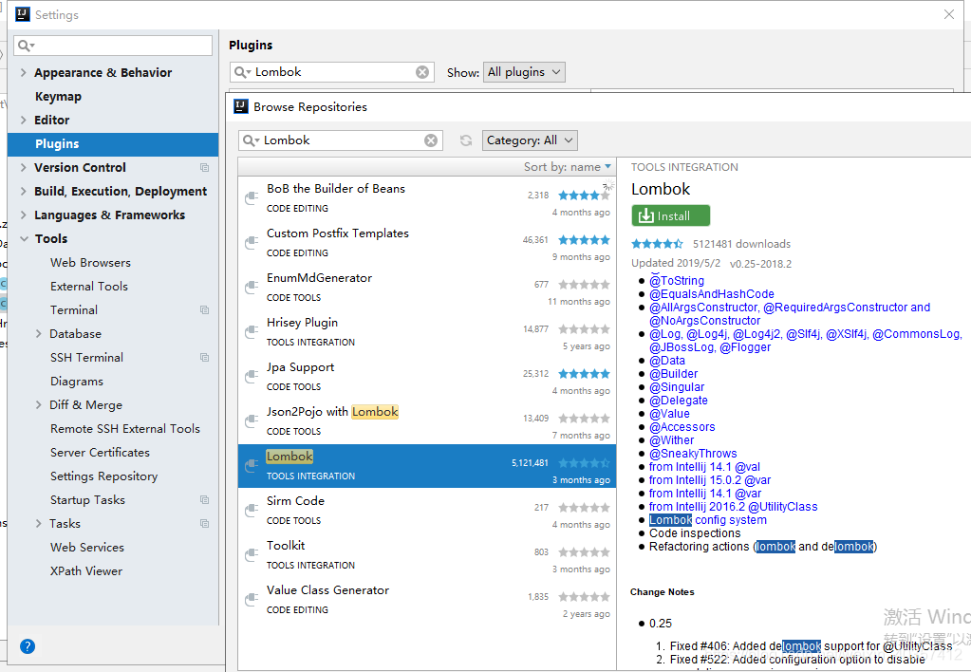
Task: Click the plugin icon for Jpa Support
Action: [x=252, y=377]
